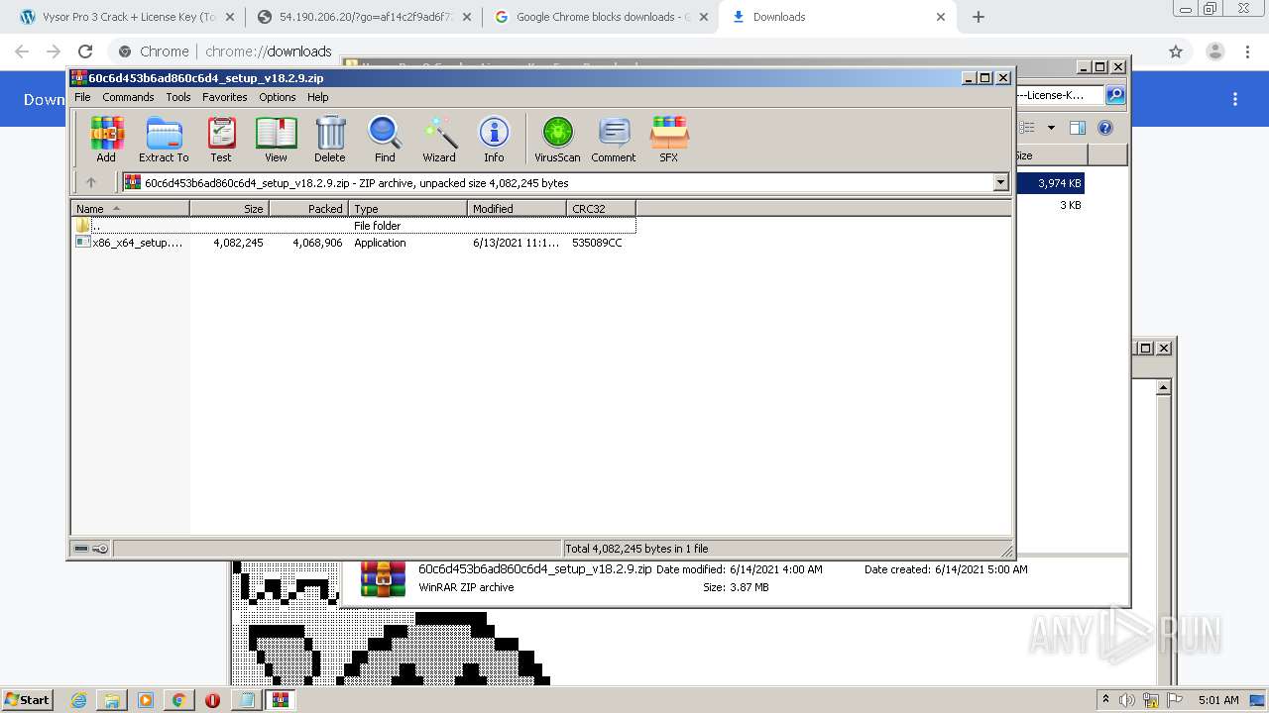Click the Find toolbar icon

click(385, 139)
